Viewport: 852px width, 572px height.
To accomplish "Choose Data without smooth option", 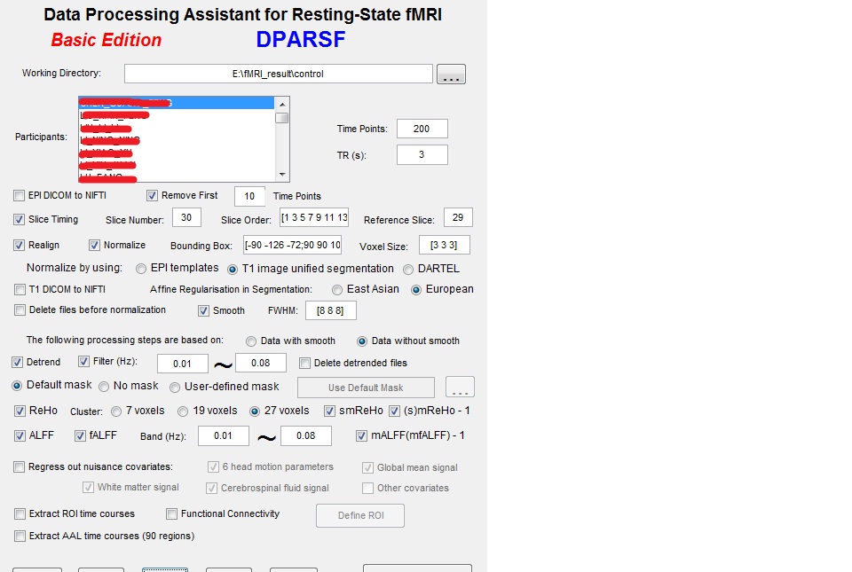I will (362, 341).
